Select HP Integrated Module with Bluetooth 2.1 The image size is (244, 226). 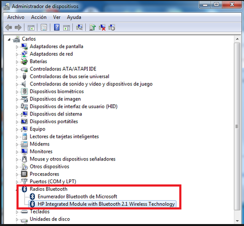point(106,204)
